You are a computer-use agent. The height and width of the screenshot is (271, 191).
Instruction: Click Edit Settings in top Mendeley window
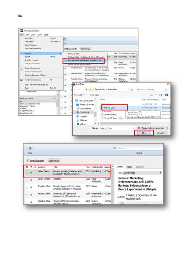(85, 49)
